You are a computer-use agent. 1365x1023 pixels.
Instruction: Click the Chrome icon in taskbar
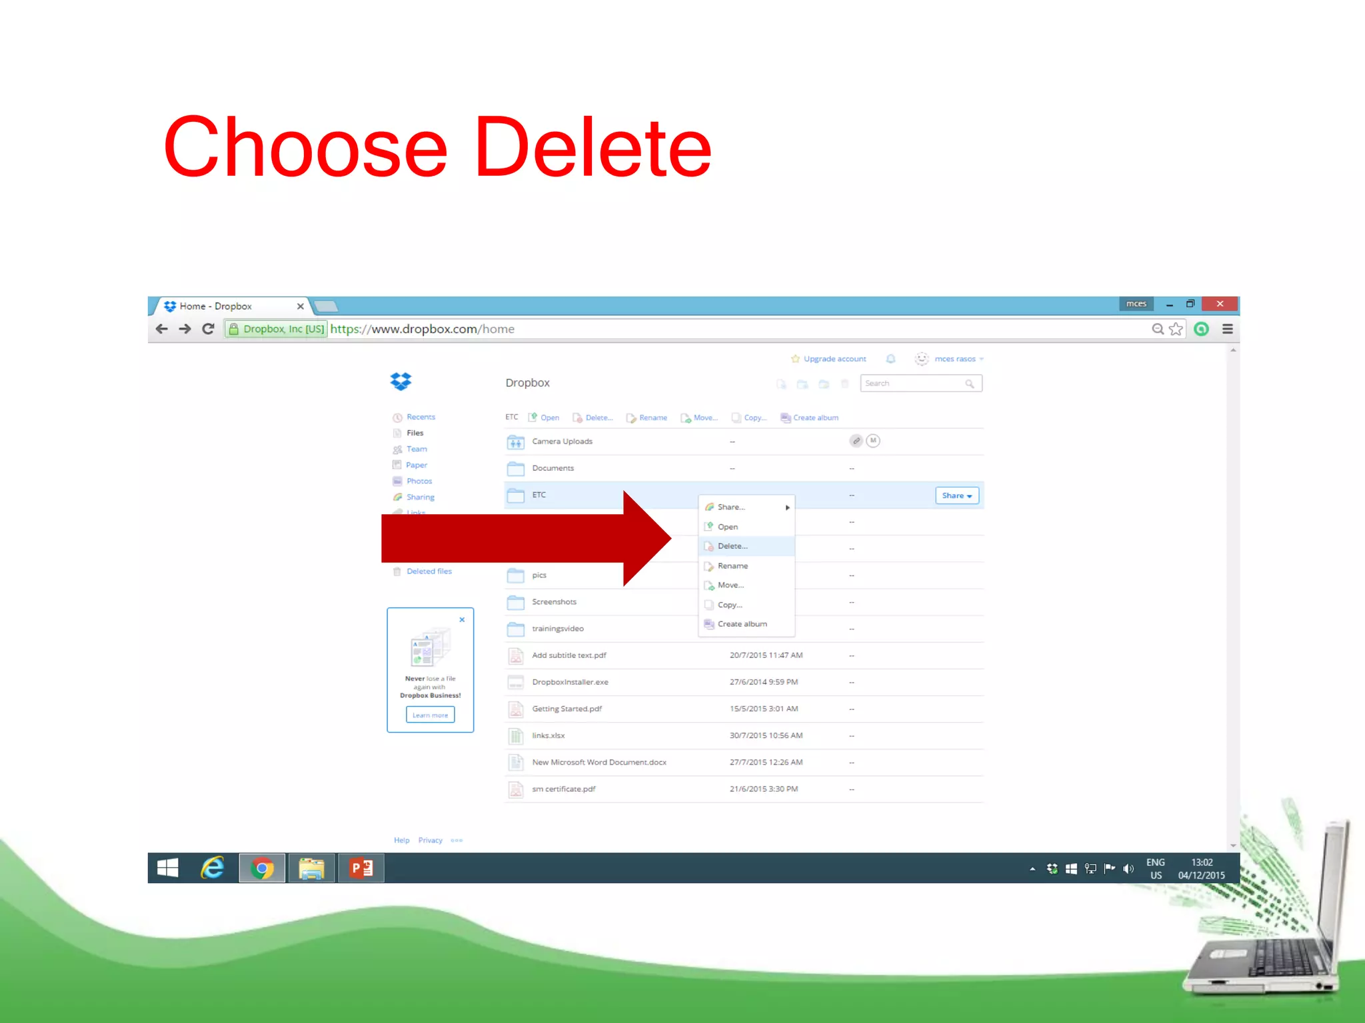coord(262,868)
